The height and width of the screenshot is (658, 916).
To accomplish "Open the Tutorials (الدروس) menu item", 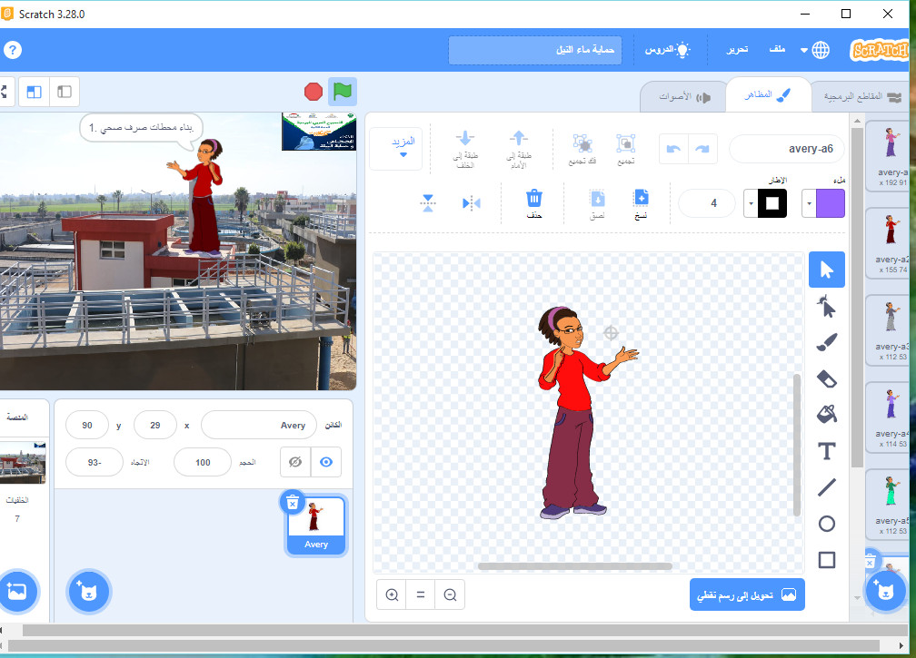I will coord(667,50).
